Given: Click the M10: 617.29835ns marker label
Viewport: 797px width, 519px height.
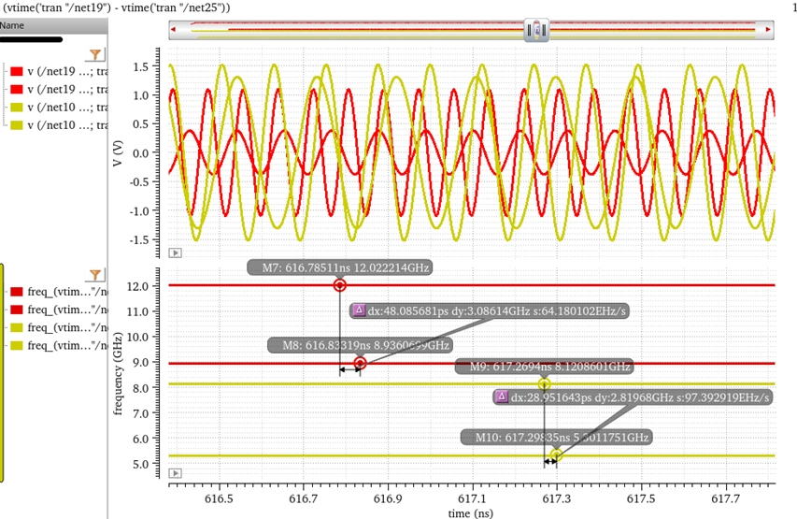Looking at the screenshot, I should [x=556, y=437].
